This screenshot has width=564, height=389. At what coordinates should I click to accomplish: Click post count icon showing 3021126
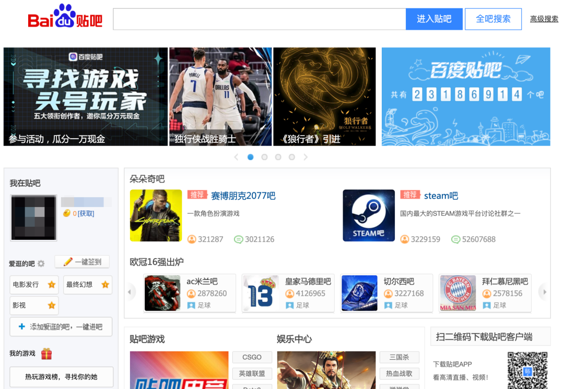(238, 239)
